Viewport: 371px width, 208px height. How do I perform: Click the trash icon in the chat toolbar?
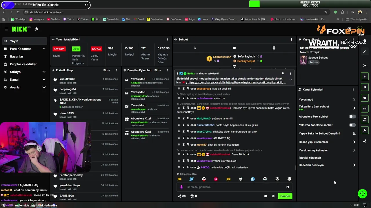pos(195,48)
